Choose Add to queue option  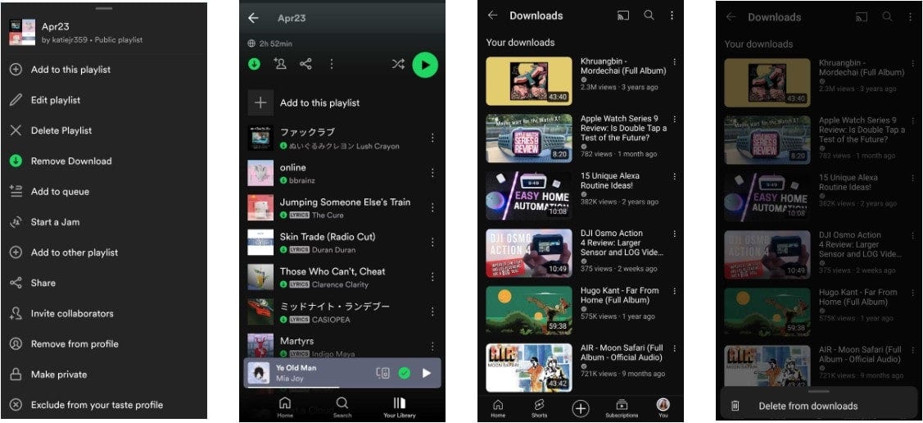tap(60, 192)
